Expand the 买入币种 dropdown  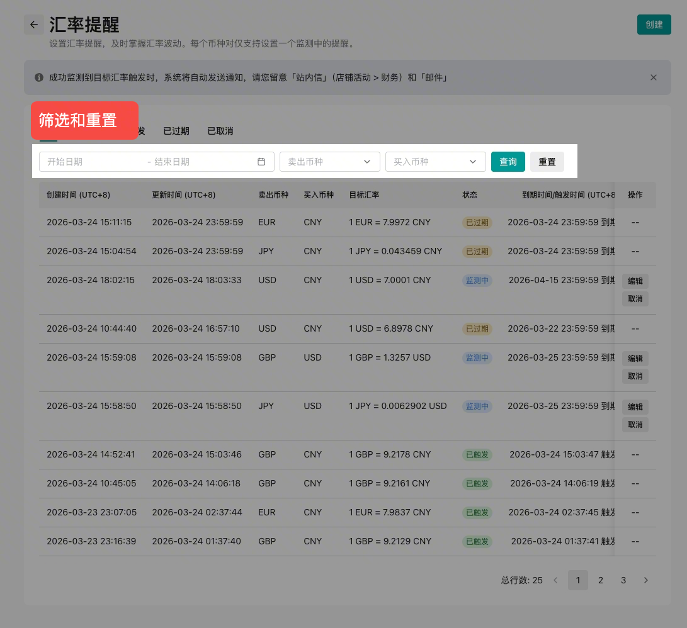point(435,162)
